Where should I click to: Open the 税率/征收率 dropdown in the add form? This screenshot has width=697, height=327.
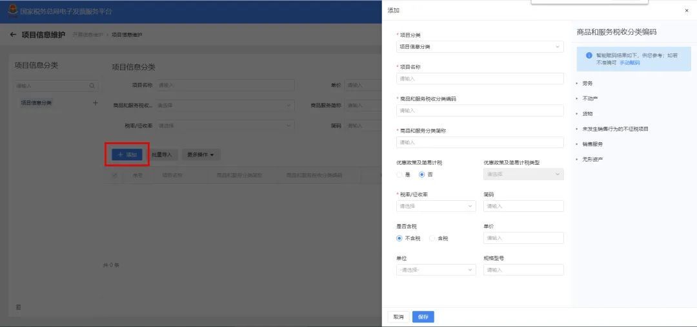436,206
